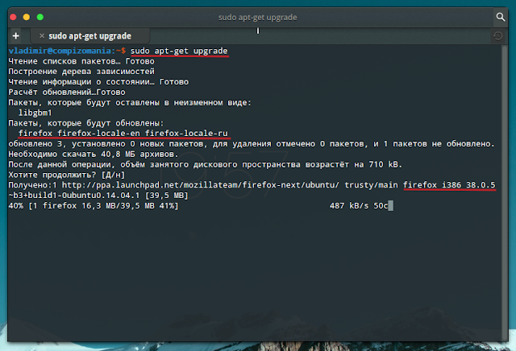This screenshot has width=516, height=351.
Task: Click the text 'возрастёт на 710 kB.'
Action: pyautogui.click(x=354, y=164)
